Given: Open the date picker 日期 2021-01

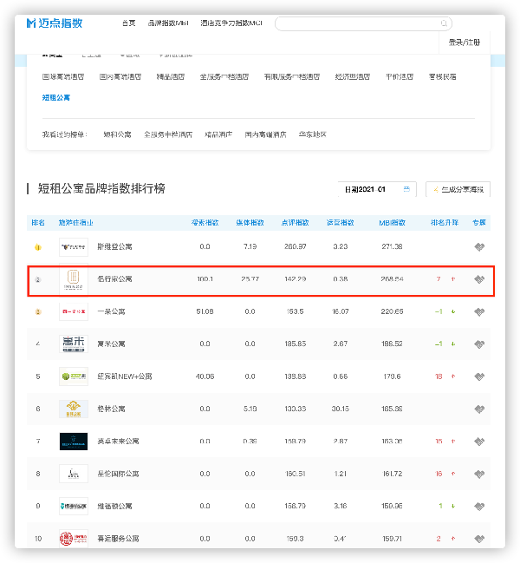Looking at the screenshot, I should pyautogui.click(x=368, y=189).
